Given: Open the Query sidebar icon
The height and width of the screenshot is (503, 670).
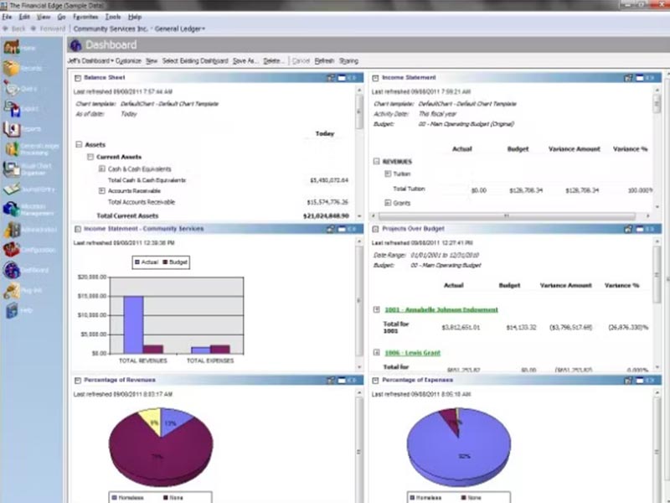Looking at the screenshot, I should [x=13, y=89].
